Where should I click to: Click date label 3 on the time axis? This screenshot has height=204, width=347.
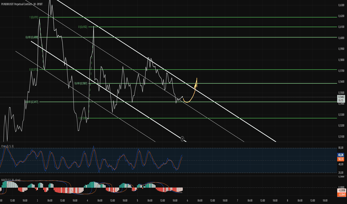click(x=37, y=200)
